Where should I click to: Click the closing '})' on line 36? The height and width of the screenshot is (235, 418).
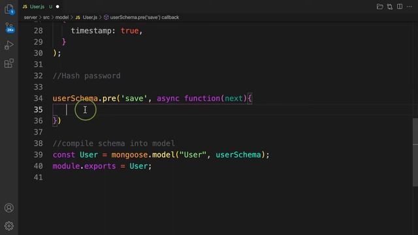[x=57, y=121]
